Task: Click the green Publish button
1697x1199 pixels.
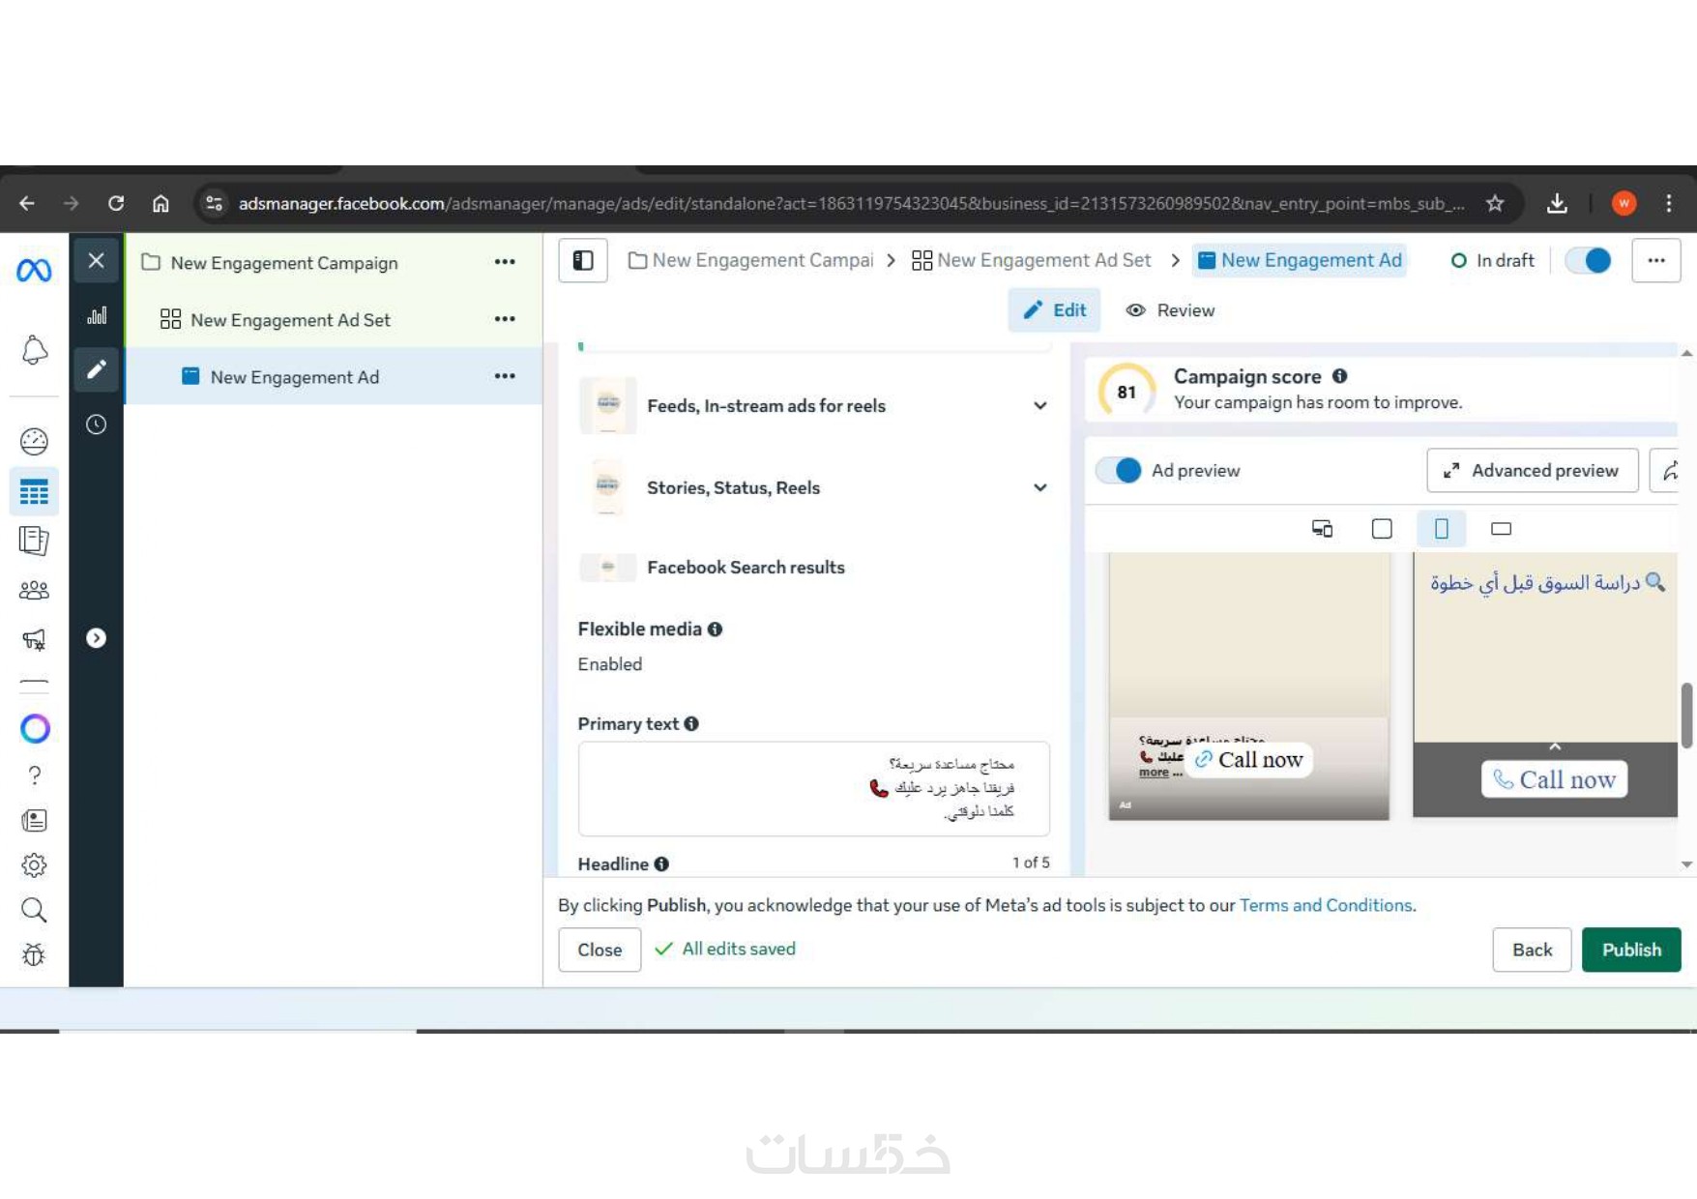Action: point(1631,950)
